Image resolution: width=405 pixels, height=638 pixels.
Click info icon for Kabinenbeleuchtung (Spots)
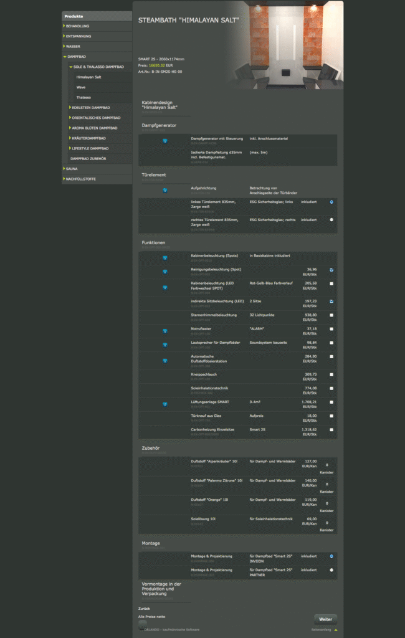pos(165,257)
